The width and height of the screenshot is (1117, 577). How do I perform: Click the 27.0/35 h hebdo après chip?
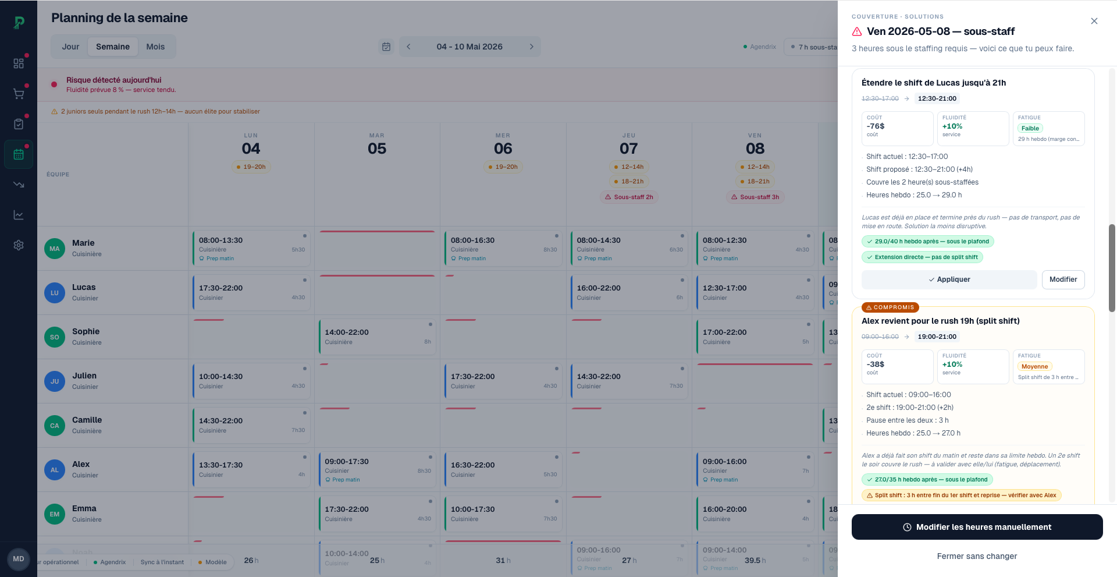(927, 479)
